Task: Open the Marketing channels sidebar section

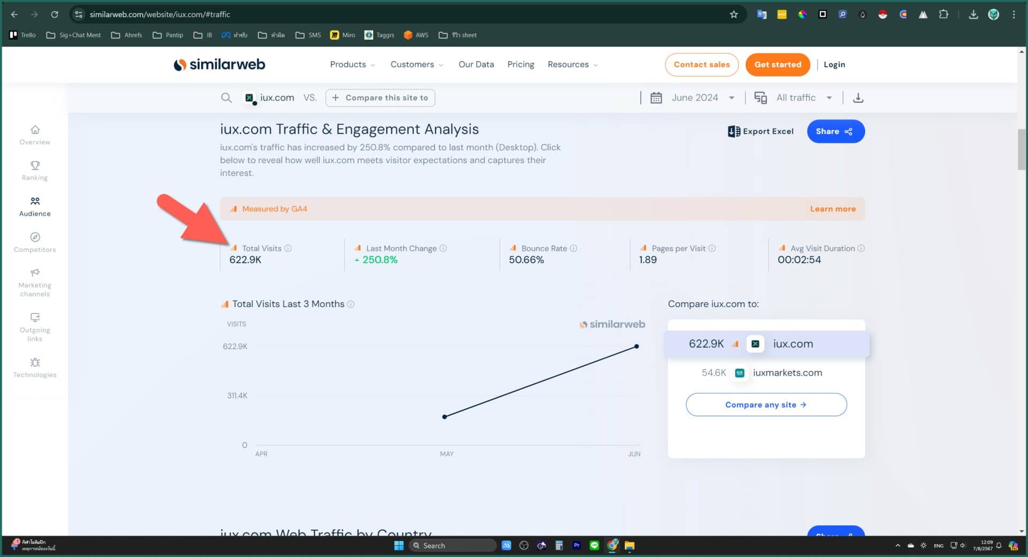Action: click(35, 283)
